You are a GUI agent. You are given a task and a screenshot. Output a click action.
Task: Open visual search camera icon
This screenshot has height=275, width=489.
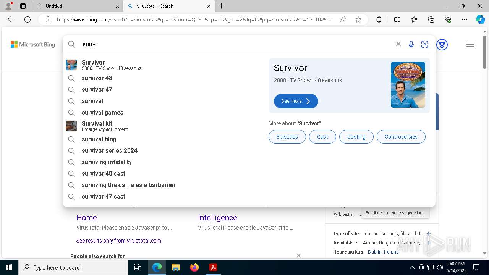point(425,44)
